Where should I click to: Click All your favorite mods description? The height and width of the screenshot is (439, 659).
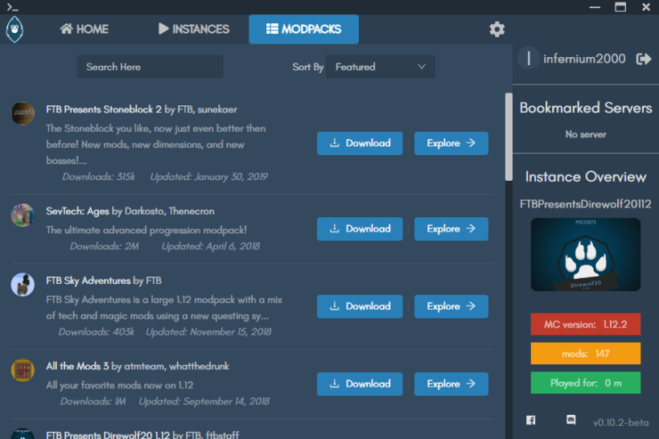click(120, 385)
